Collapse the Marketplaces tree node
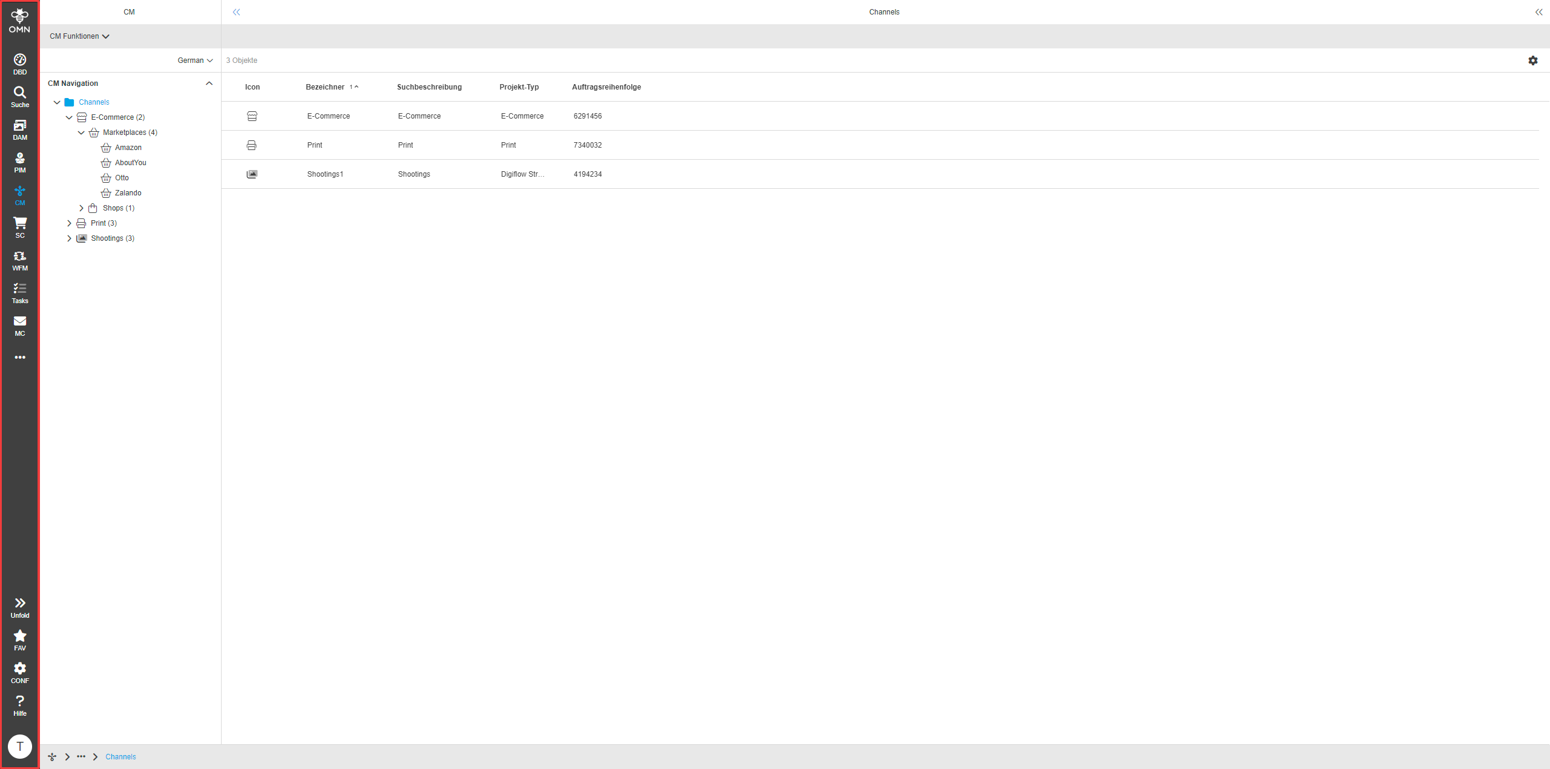This screenshot has width=1550, height=769. pyautogui.click(x=82, y=132)
